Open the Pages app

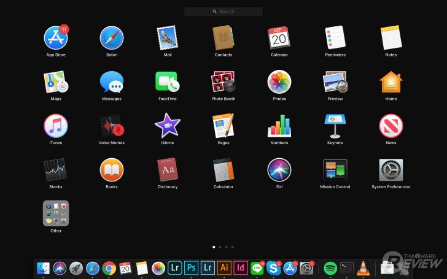click(x=223, y=126)
